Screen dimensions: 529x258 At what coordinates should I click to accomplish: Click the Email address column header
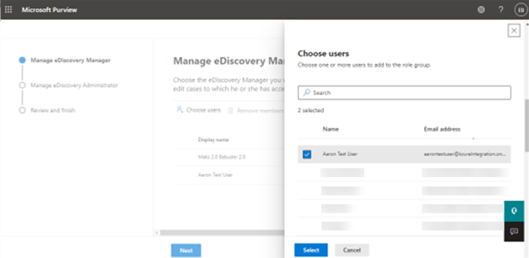(442, 129)
